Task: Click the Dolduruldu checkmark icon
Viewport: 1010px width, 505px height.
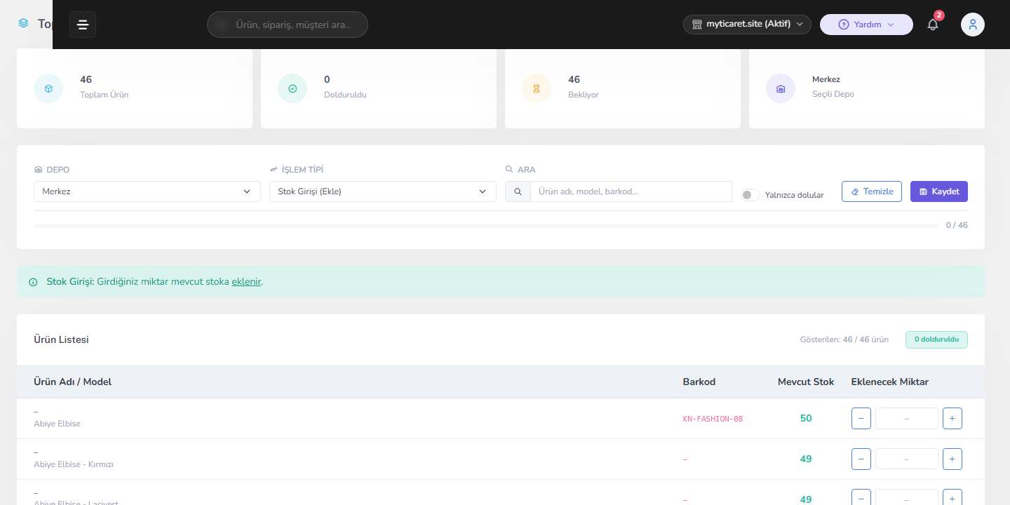Action: pyautogui.click(x=292, y=88)
